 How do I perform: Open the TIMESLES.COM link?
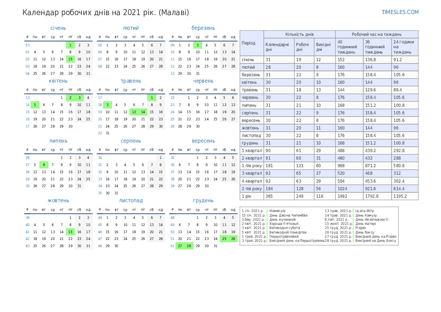click(400, 12)
